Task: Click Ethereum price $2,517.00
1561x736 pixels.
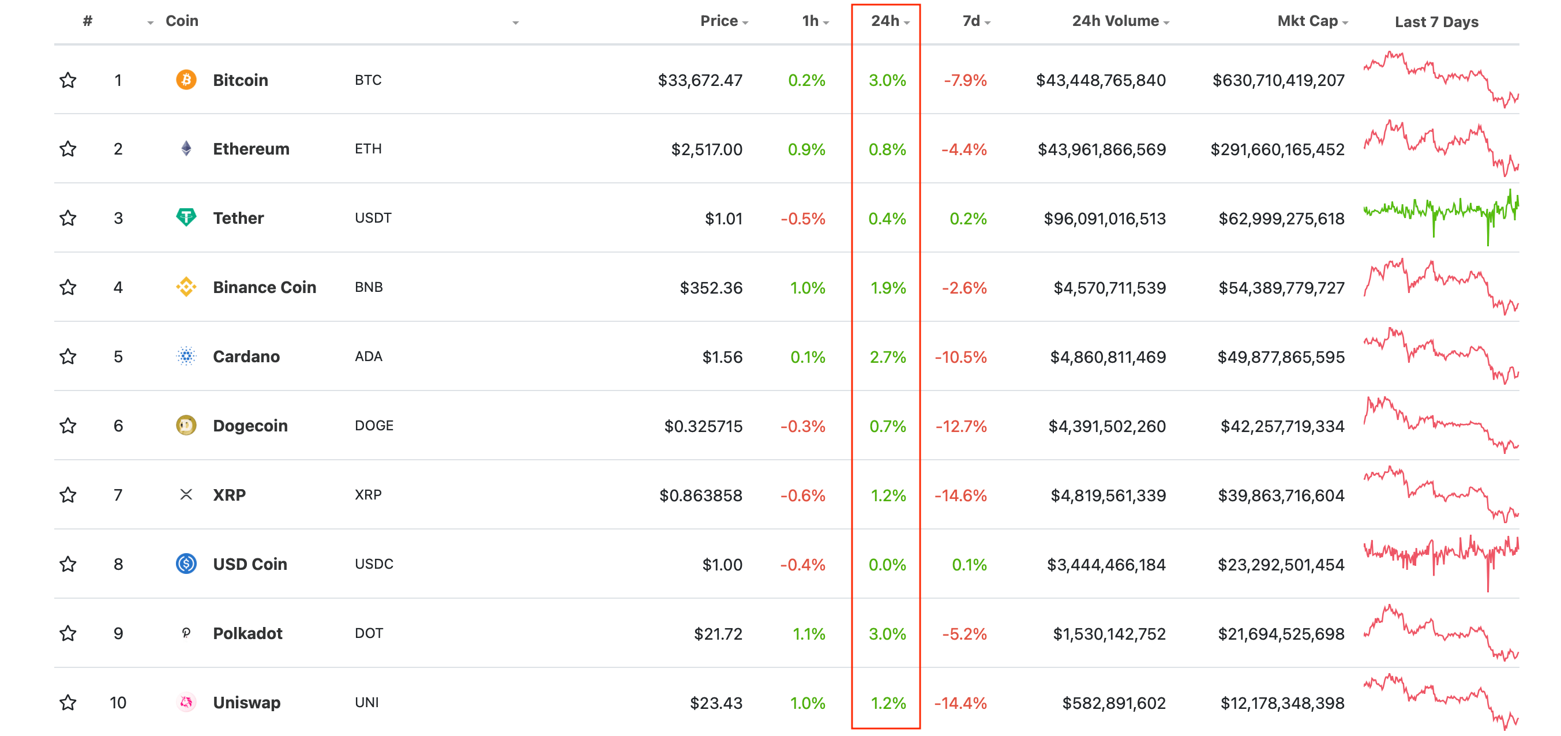Action: click(x=707, y=149)
